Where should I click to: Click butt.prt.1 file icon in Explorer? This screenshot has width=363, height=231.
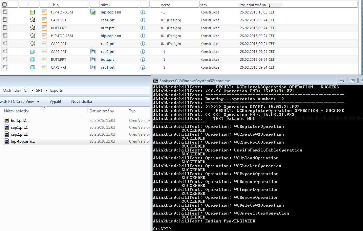(x=7, y=121)
